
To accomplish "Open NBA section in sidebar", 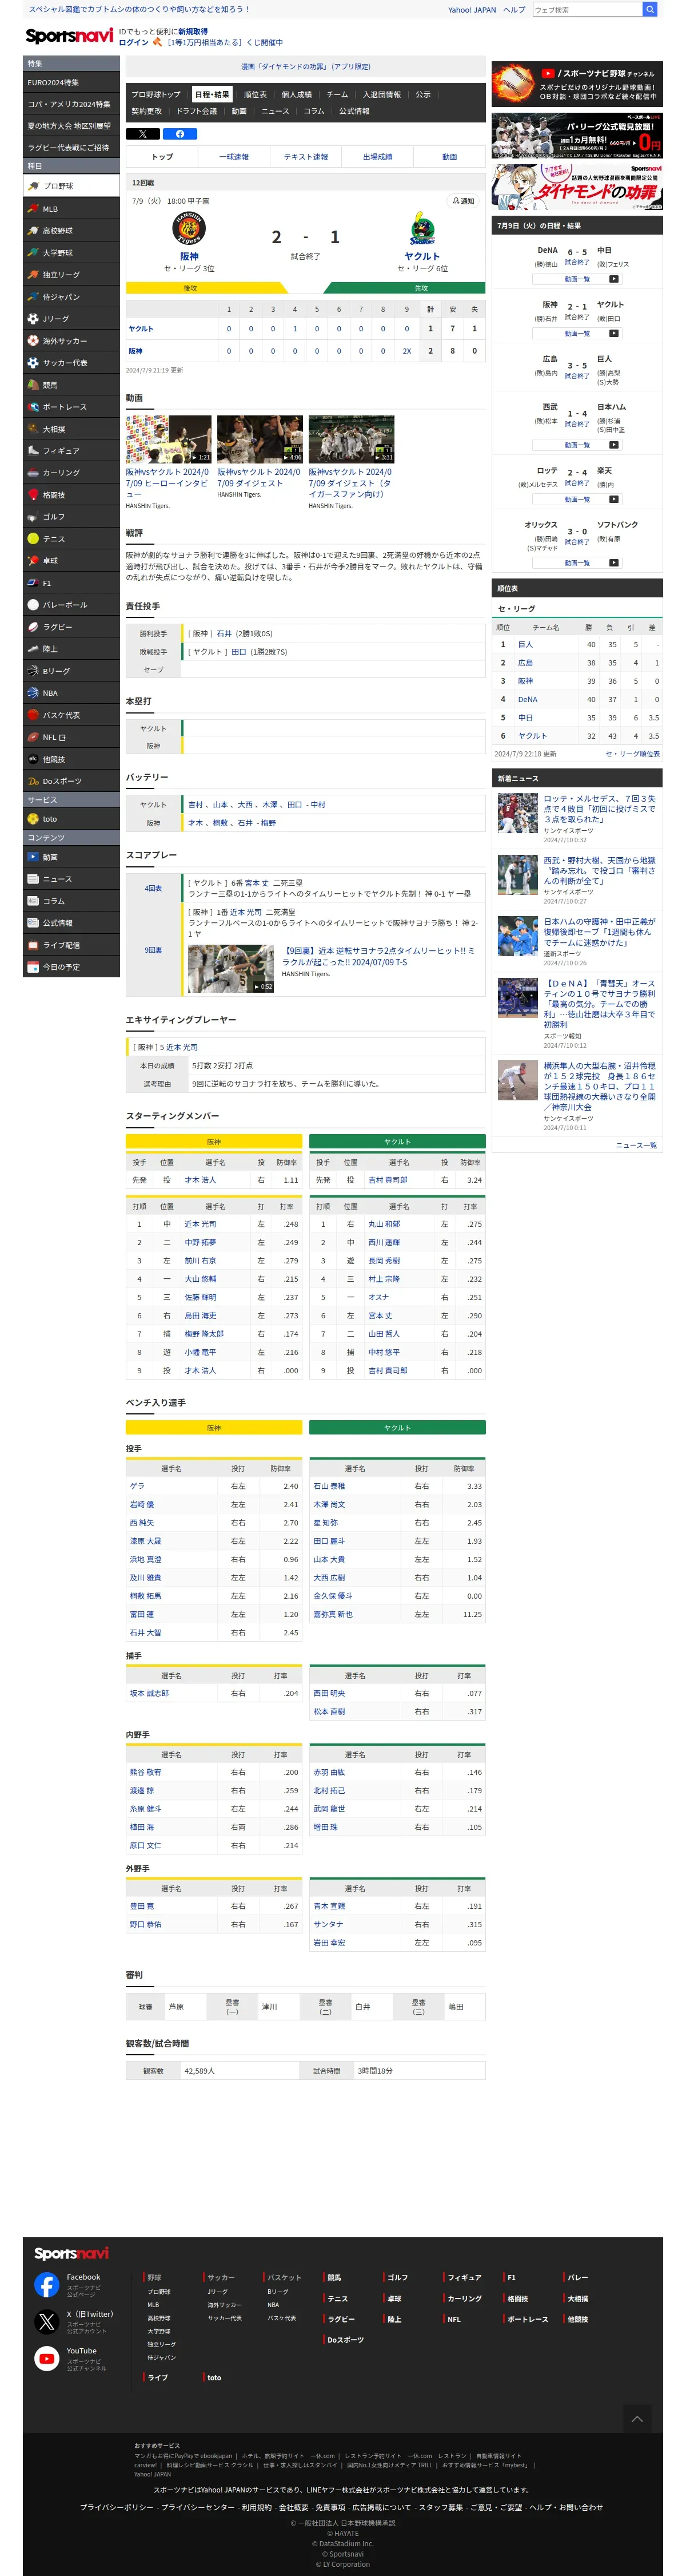I will tap(71, 693).
